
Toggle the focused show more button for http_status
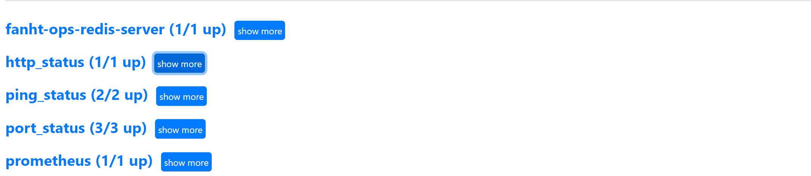179,63
